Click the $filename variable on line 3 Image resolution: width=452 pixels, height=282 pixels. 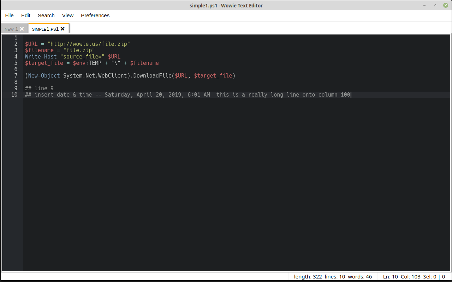(39, 50)
